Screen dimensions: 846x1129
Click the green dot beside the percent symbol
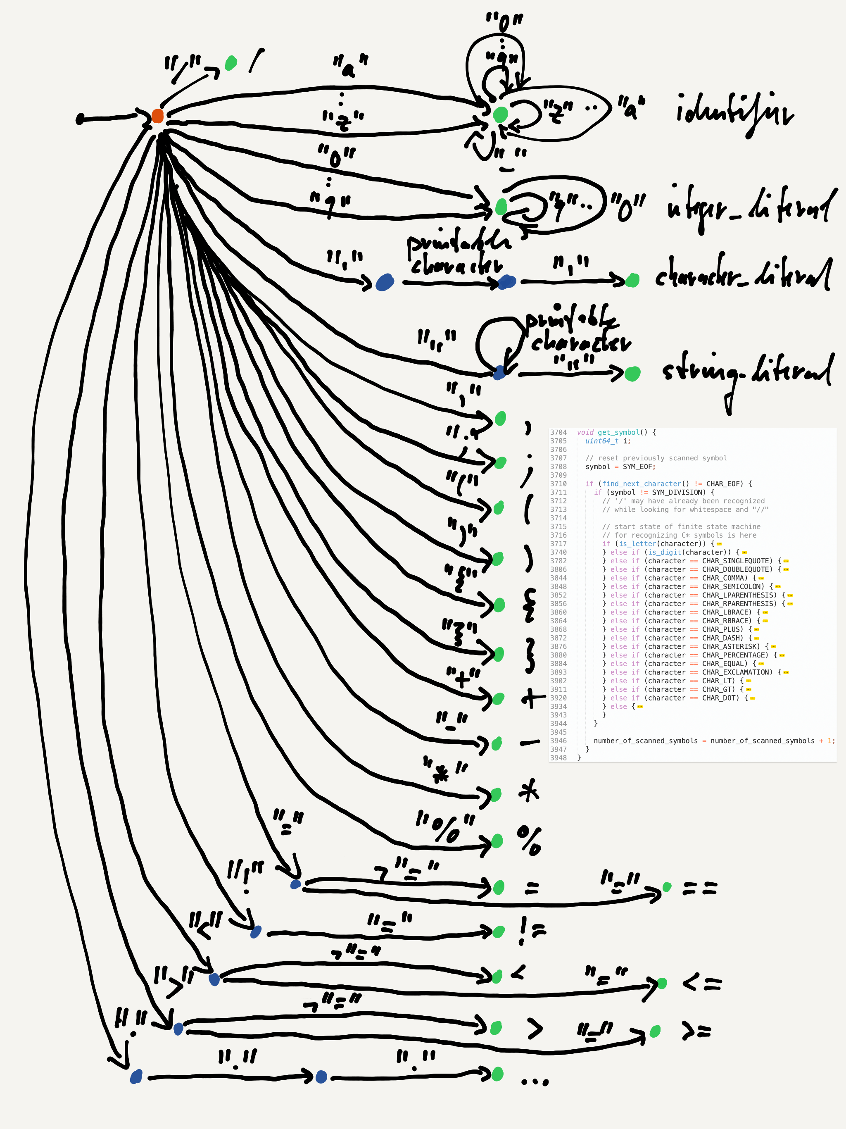pyautogui.click(x=497, y=841)
